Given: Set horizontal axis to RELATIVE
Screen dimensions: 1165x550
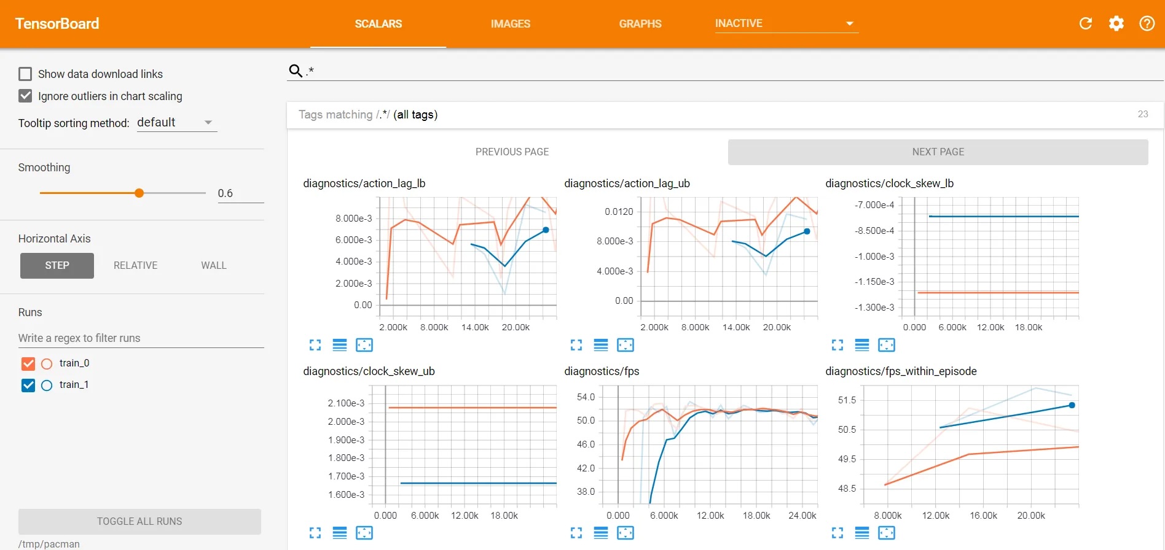Looking at the screenshot, I should [x=136, y=266].
